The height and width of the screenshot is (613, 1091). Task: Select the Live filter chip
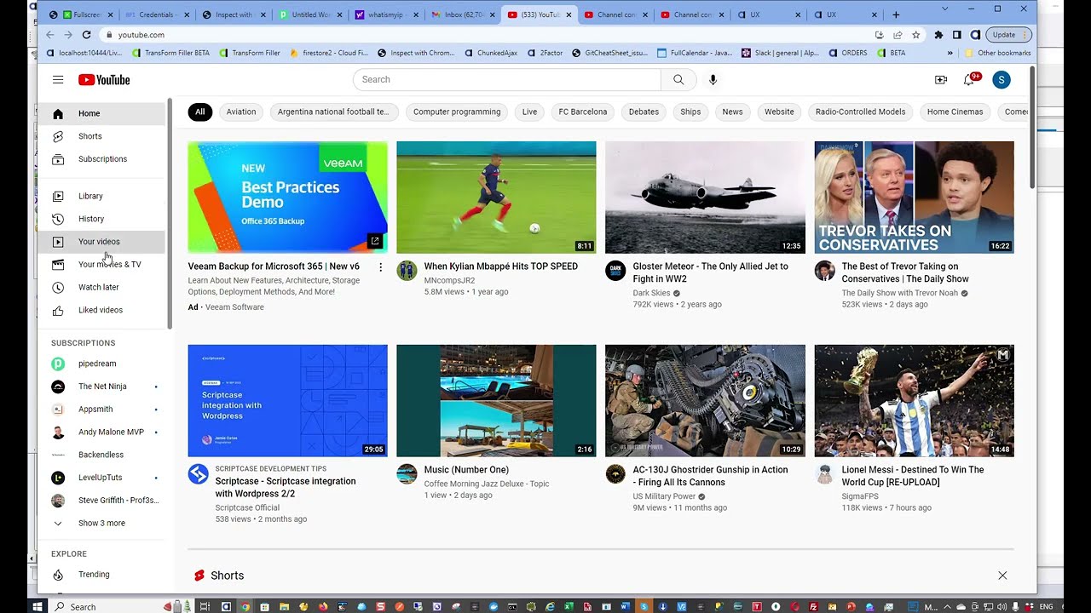click(529, 112)
